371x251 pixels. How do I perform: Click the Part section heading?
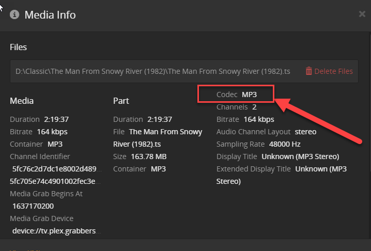click(121, 101)
